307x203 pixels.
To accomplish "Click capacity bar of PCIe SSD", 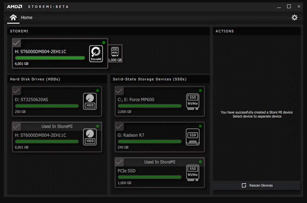I will (150, 177).
